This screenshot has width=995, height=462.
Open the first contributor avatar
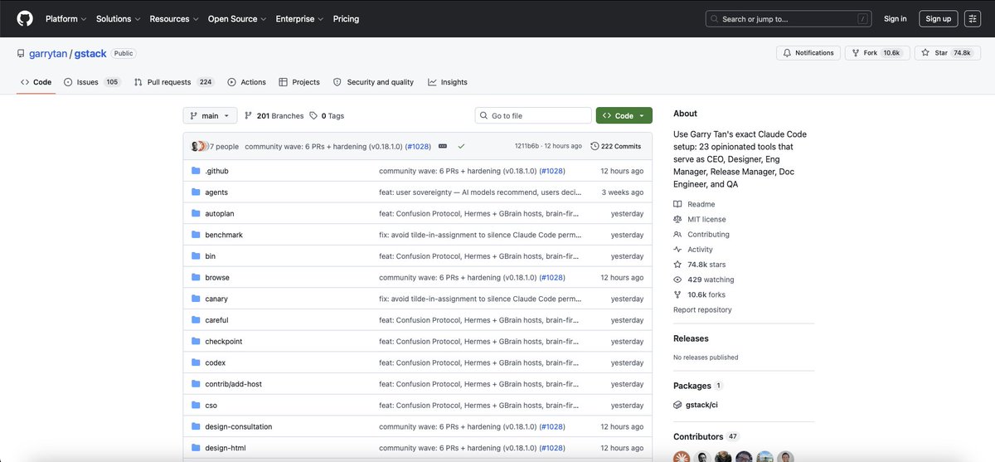coord(682,457)
